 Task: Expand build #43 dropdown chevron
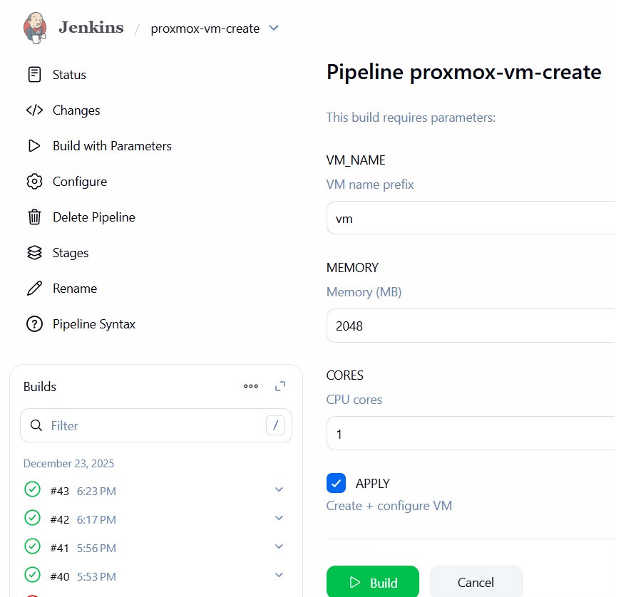pos(279,489)
